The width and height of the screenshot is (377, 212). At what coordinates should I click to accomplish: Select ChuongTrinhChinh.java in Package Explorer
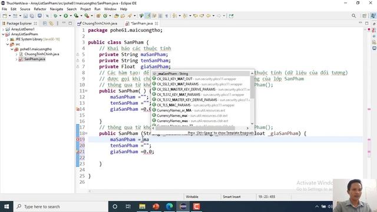tap(42, 54)
